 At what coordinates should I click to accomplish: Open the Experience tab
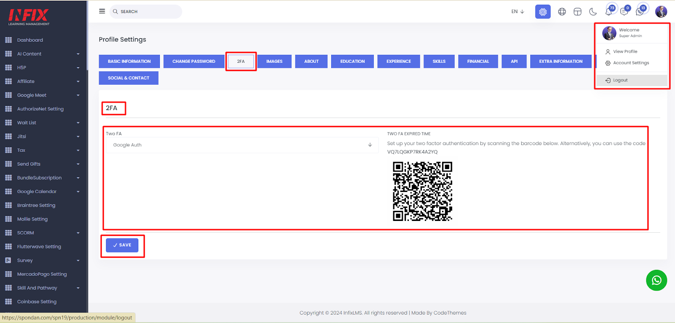399,61
